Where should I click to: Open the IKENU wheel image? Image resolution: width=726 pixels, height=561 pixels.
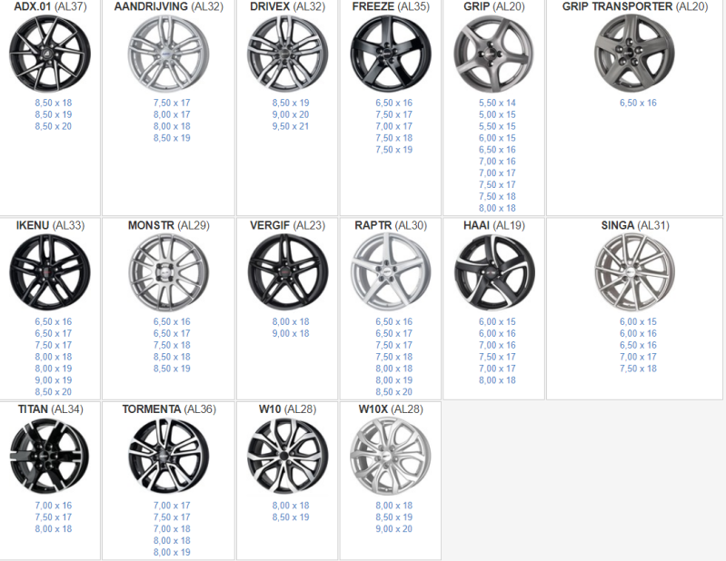tap(50, 272)
